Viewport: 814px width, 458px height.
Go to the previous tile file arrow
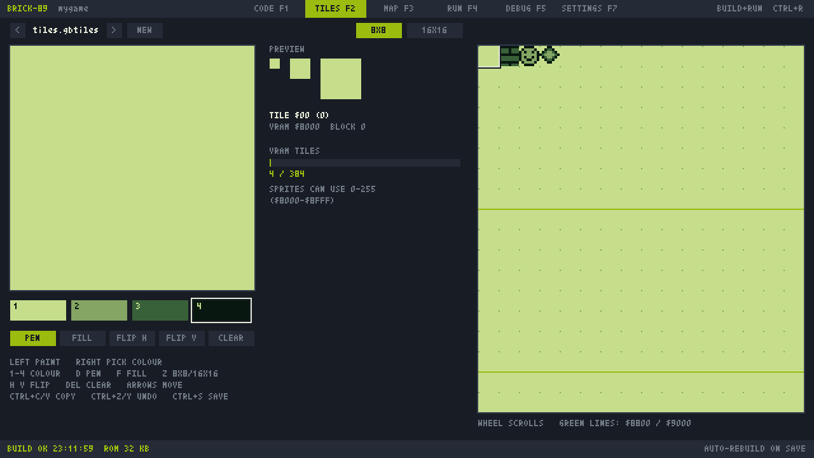[x=18, y=30]
